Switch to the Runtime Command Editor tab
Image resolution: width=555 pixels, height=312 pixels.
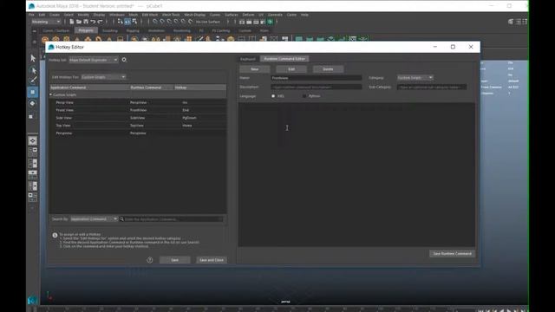(284, 59)
